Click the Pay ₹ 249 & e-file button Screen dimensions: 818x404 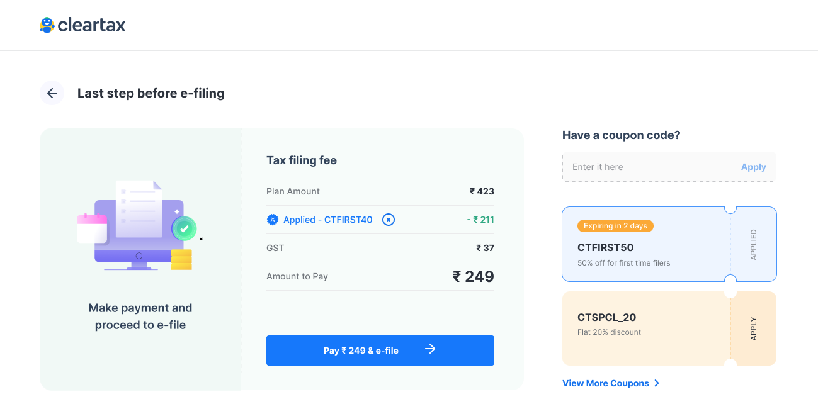[380, 351]
